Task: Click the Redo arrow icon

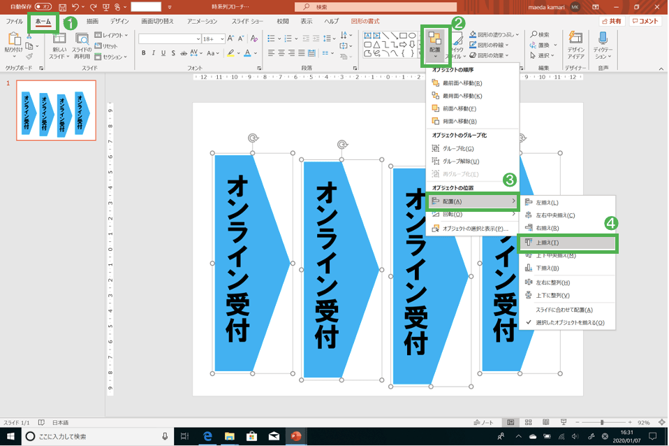Action: tap(93, 7)
